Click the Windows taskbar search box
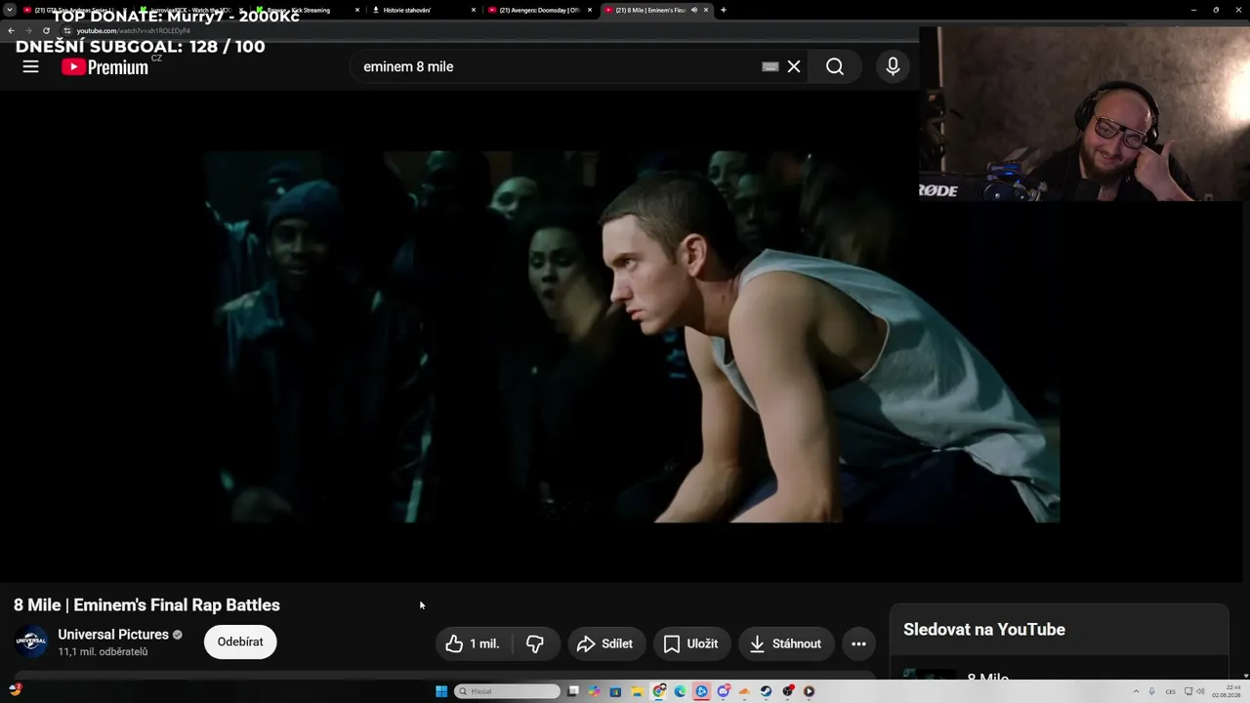The width and height of the screenshot is (1250, 703). pos(507,691)
